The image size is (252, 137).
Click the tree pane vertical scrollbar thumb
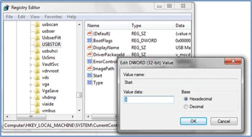(79, 95)
